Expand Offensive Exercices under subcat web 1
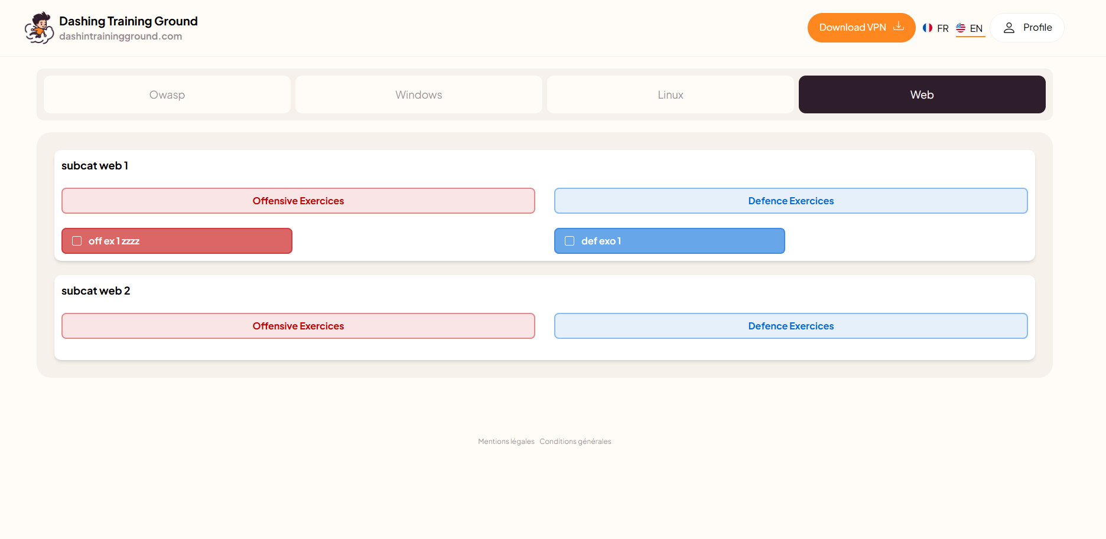The image size is (1106, 539). coord(298,201)
